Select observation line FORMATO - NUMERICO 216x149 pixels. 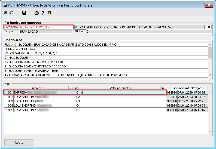pyautogui.click(x=106, y=49)
